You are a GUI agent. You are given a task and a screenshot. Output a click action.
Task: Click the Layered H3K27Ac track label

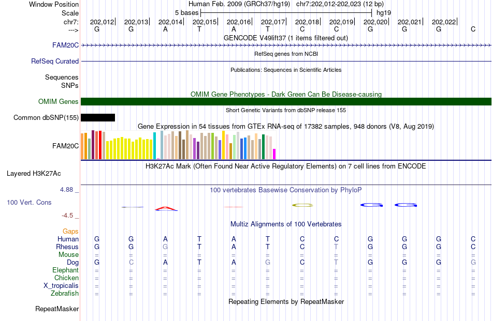coord(34,174)
